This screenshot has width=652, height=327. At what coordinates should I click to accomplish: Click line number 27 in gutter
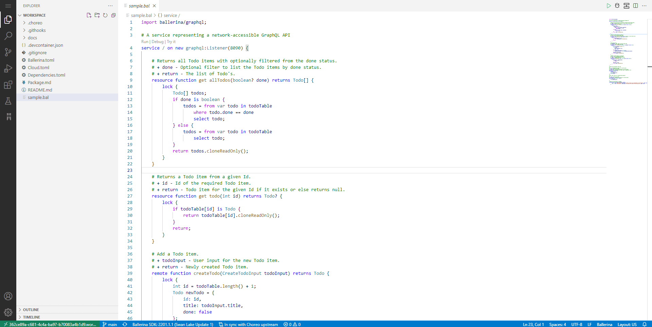tap(130, 196)
